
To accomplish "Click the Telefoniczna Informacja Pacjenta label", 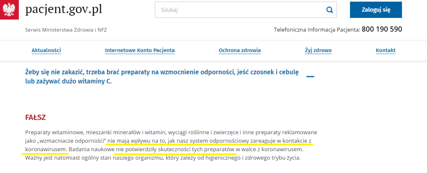I will [317, 30].
